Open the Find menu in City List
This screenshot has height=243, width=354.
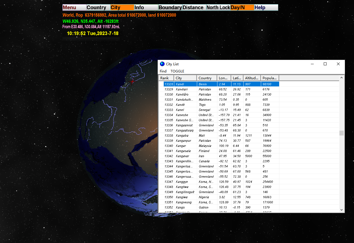pos(163,71)
